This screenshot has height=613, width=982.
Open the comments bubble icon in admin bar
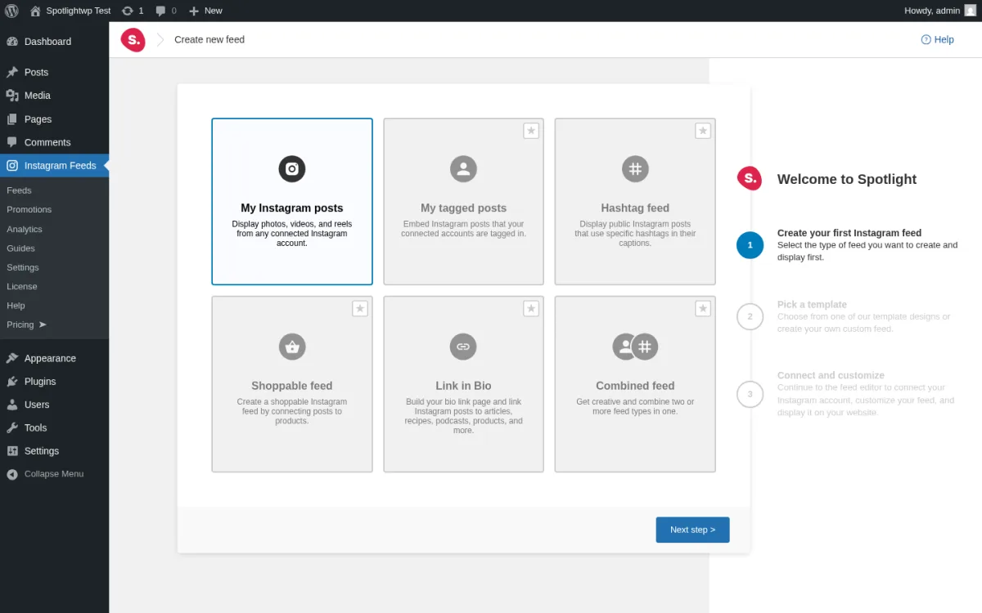[x=160, y=11]
